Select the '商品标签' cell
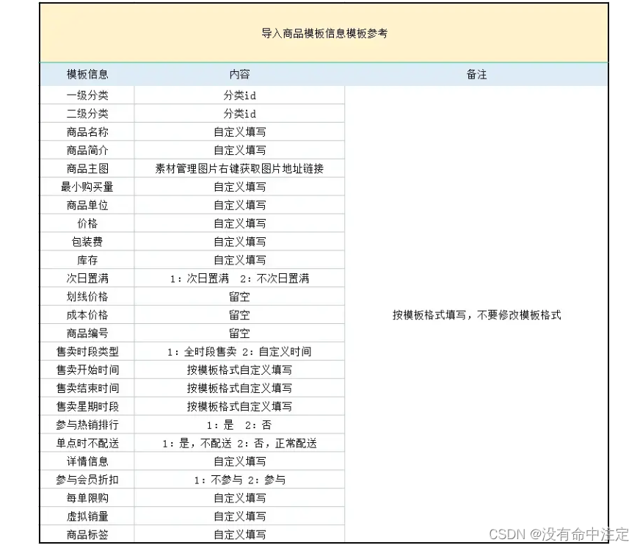 coord(87,535)
